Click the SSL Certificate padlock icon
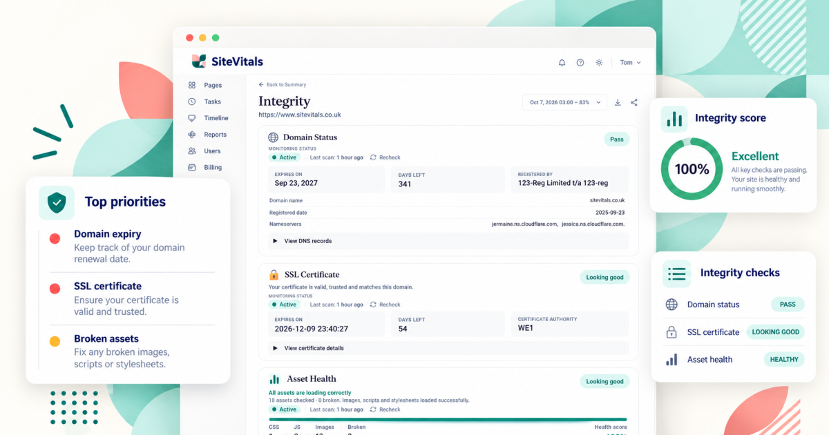 (274, 275)
